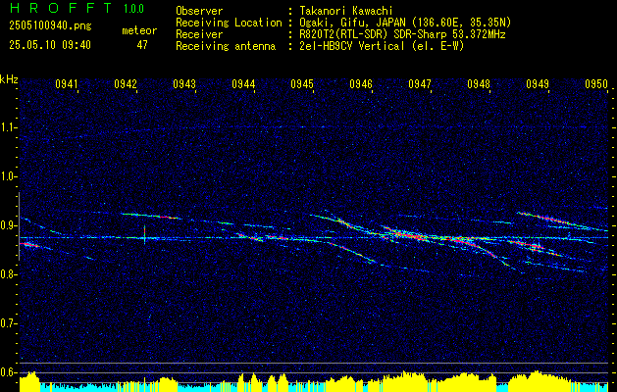Click the bright red echo near 0947
The image size is (617, 392).
(409, 235)
